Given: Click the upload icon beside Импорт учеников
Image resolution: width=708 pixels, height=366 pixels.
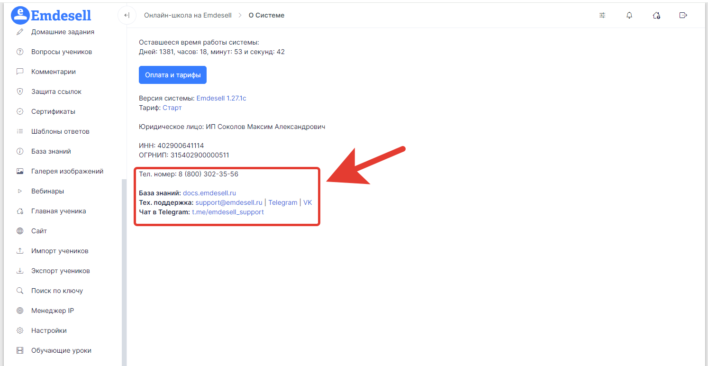Looking at the screenshot, I should point(20,251).
